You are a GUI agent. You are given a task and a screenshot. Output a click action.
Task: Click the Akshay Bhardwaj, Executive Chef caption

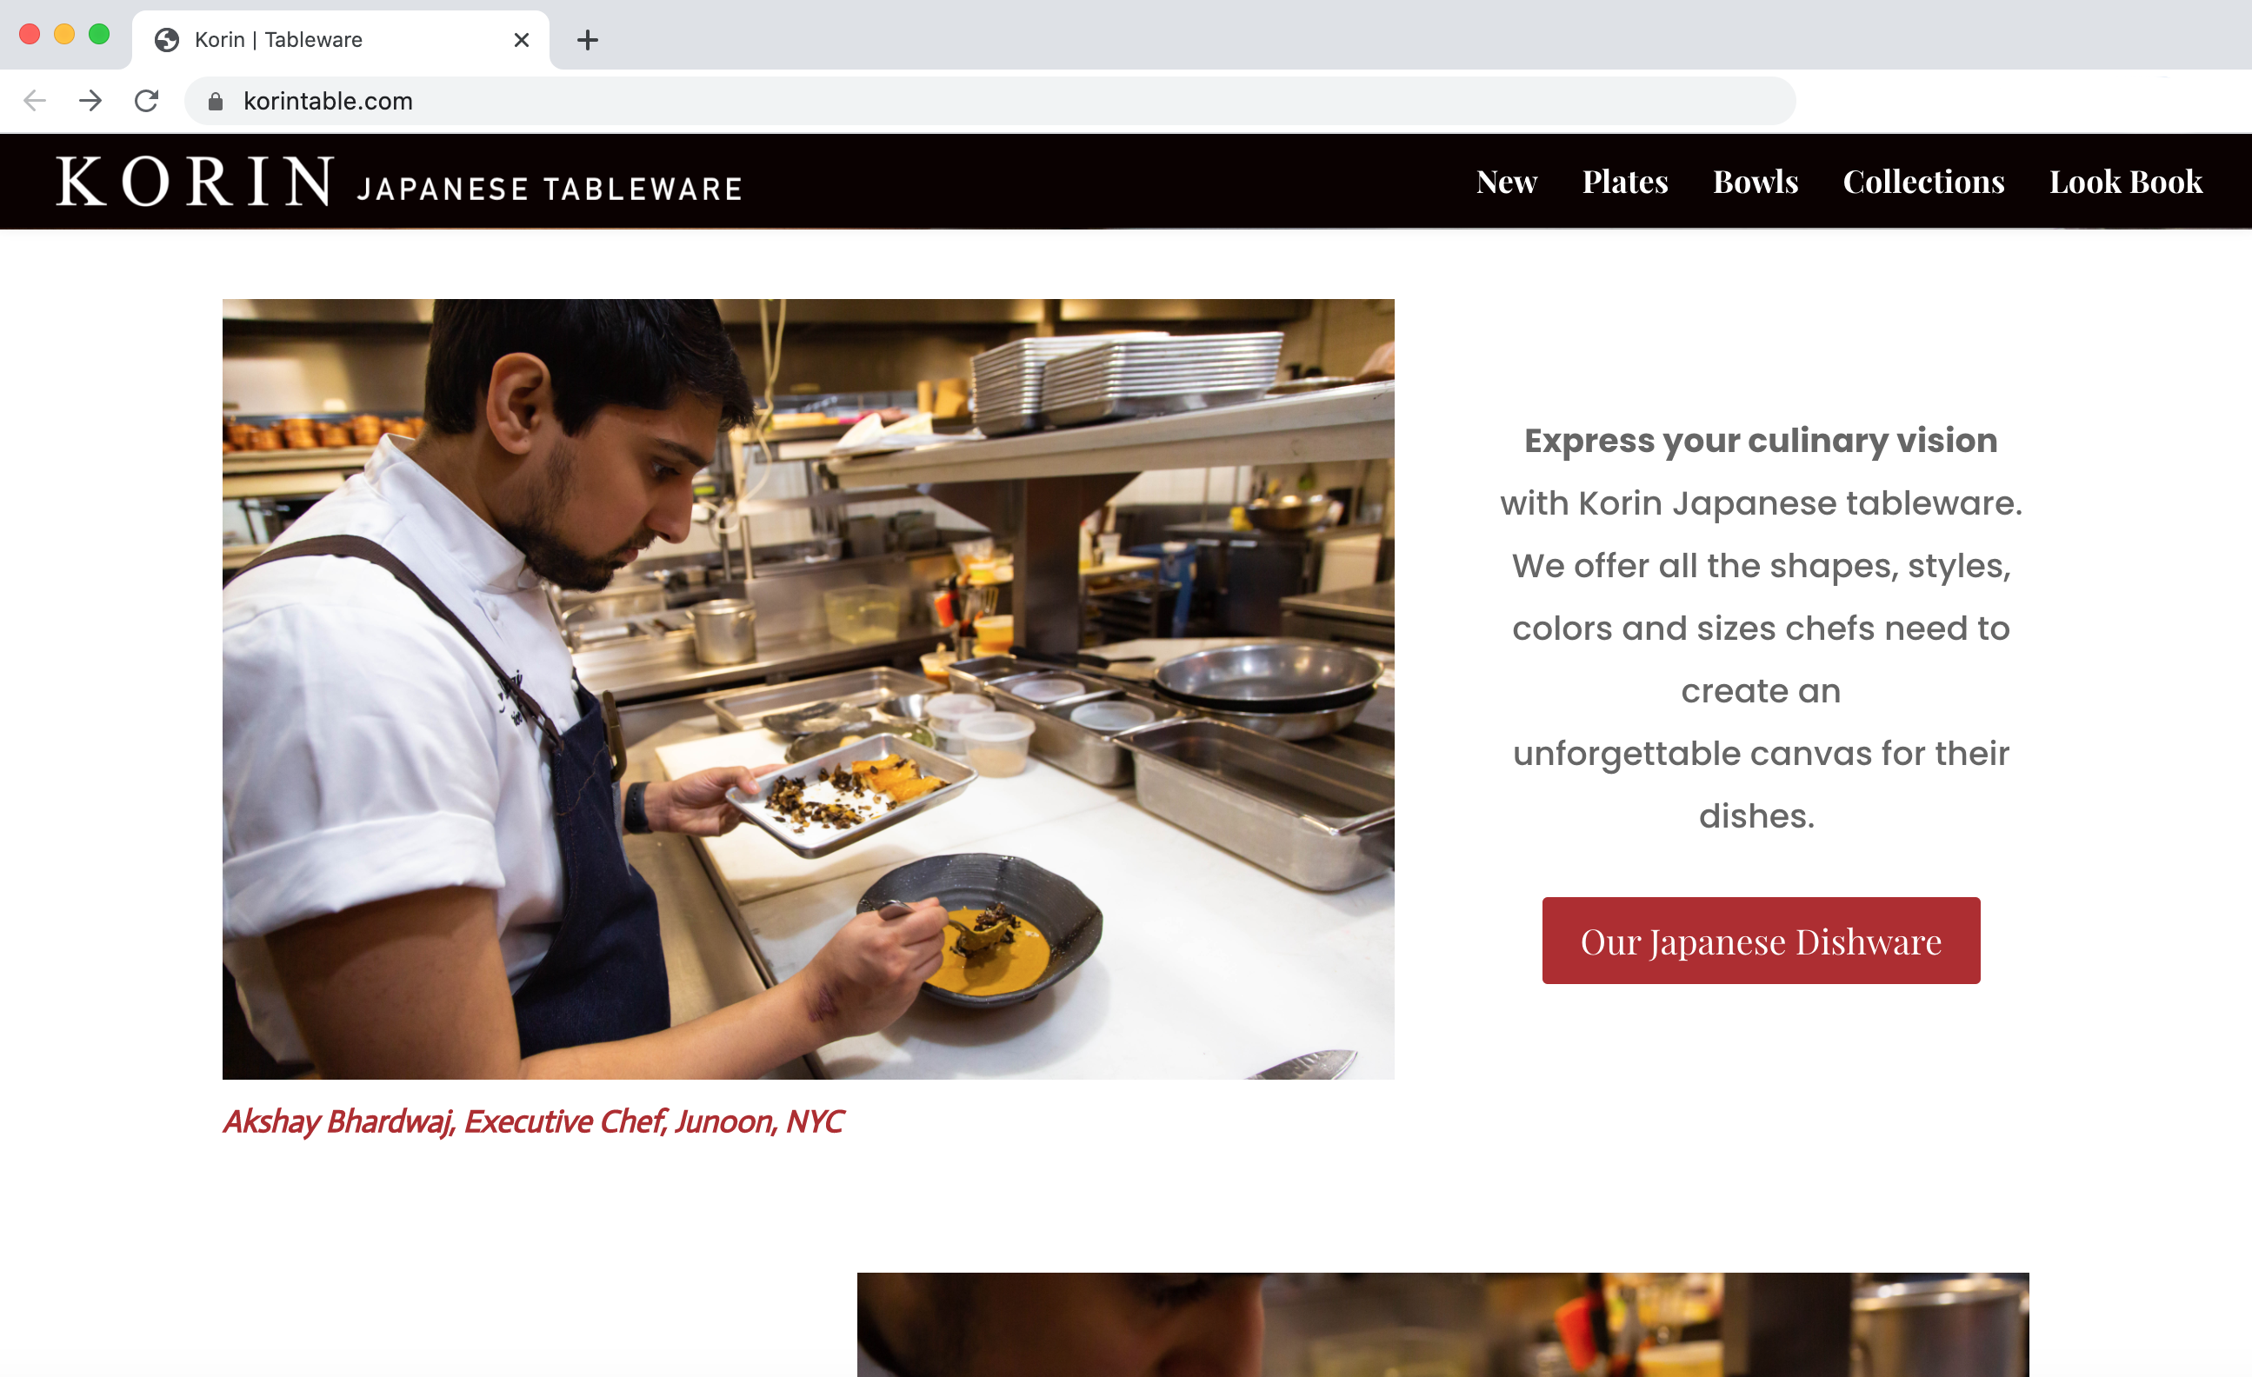pos(533,1121)
